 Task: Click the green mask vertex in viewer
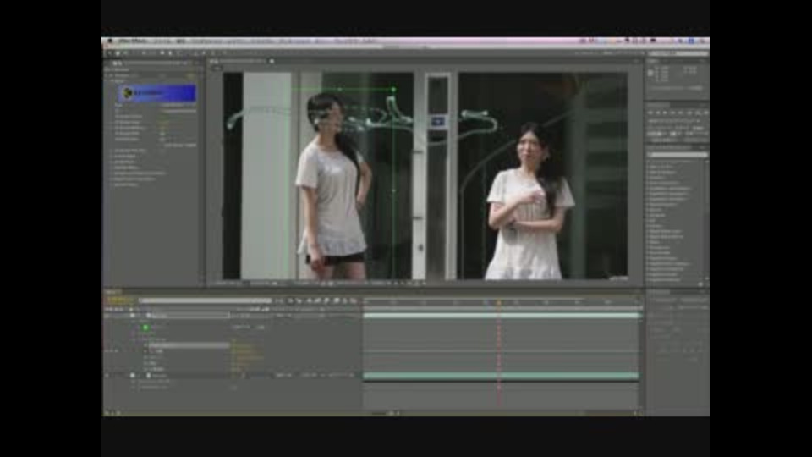coord(393,90)
